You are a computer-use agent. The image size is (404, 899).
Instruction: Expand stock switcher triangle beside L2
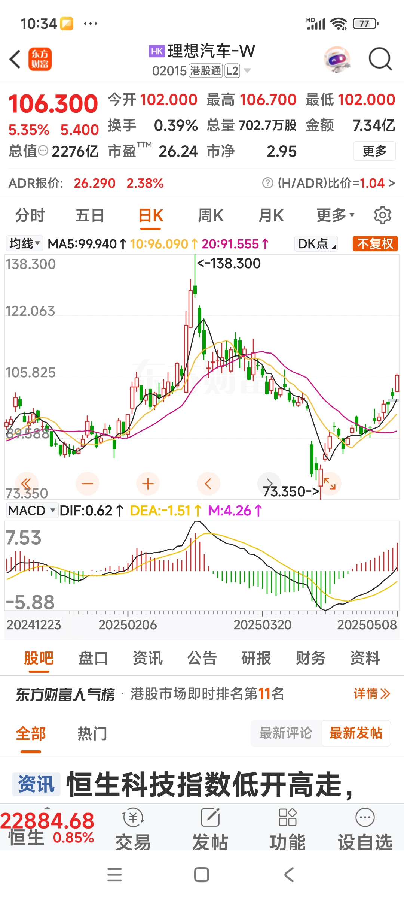[x=247, y=70]
